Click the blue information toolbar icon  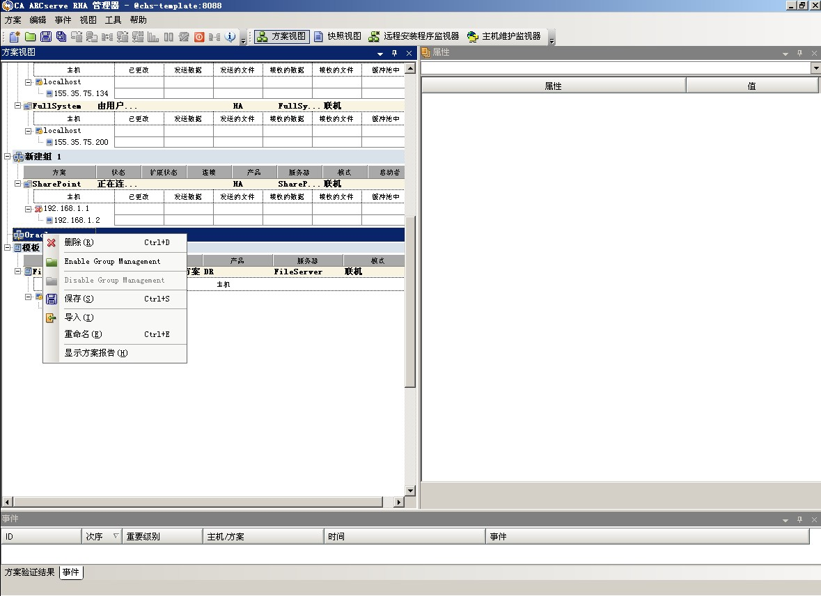click(x=230, y=37)
